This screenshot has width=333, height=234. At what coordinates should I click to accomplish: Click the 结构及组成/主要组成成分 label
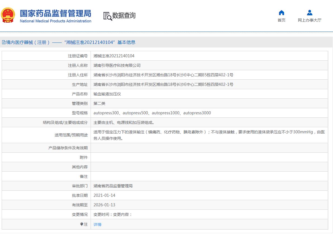[65, 122]
